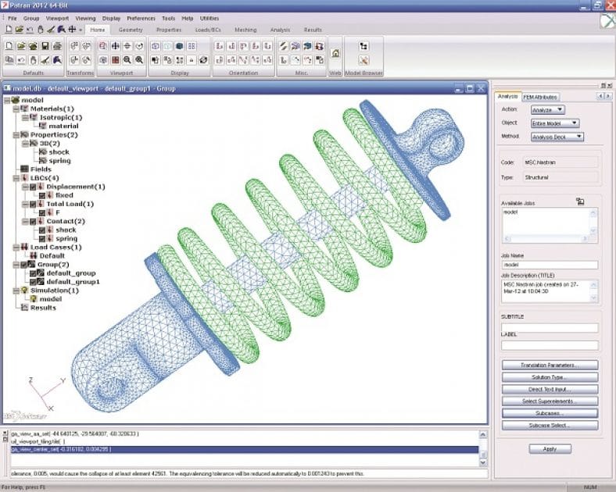Click the Select Superelements button

(x=550, y=401)
